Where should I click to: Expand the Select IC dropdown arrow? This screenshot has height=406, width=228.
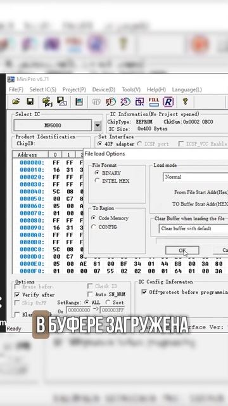coord(98,126)
